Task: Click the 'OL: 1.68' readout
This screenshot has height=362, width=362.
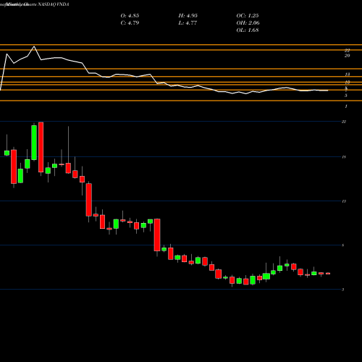Action: (x=248, y=30)
